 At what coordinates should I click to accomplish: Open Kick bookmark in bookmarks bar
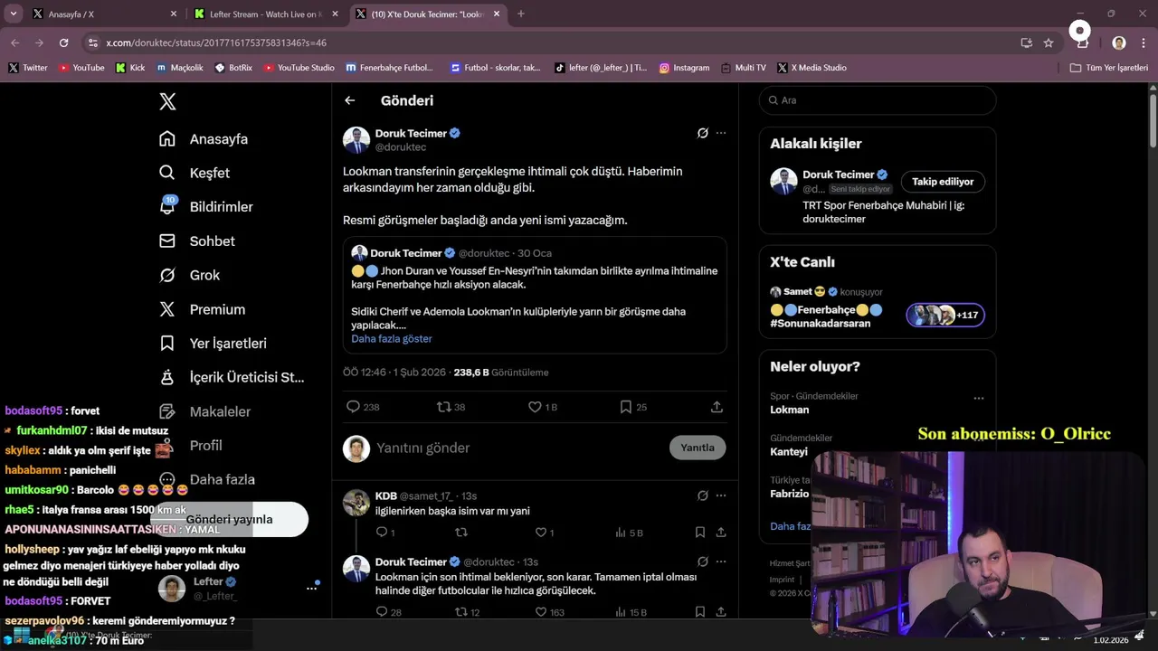tap(130, 68)
